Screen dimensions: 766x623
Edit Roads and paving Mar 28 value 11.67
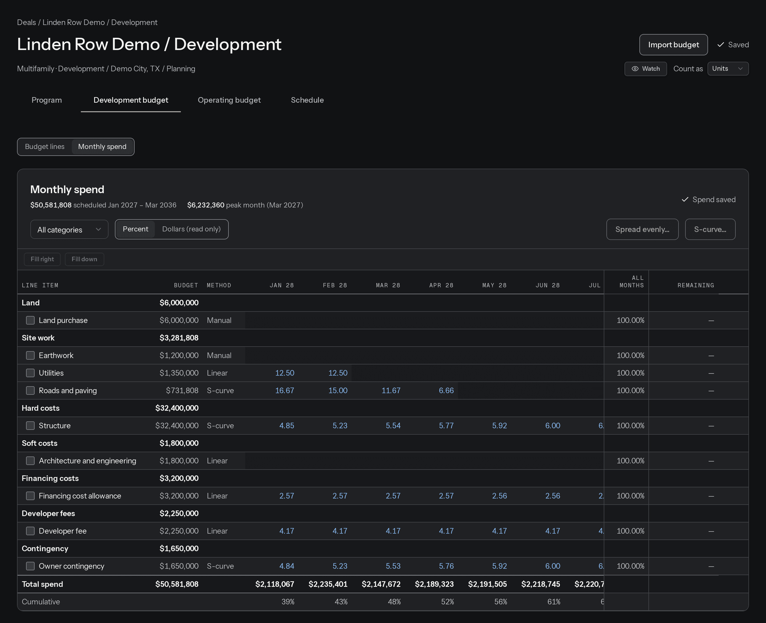tap(378, 391)
